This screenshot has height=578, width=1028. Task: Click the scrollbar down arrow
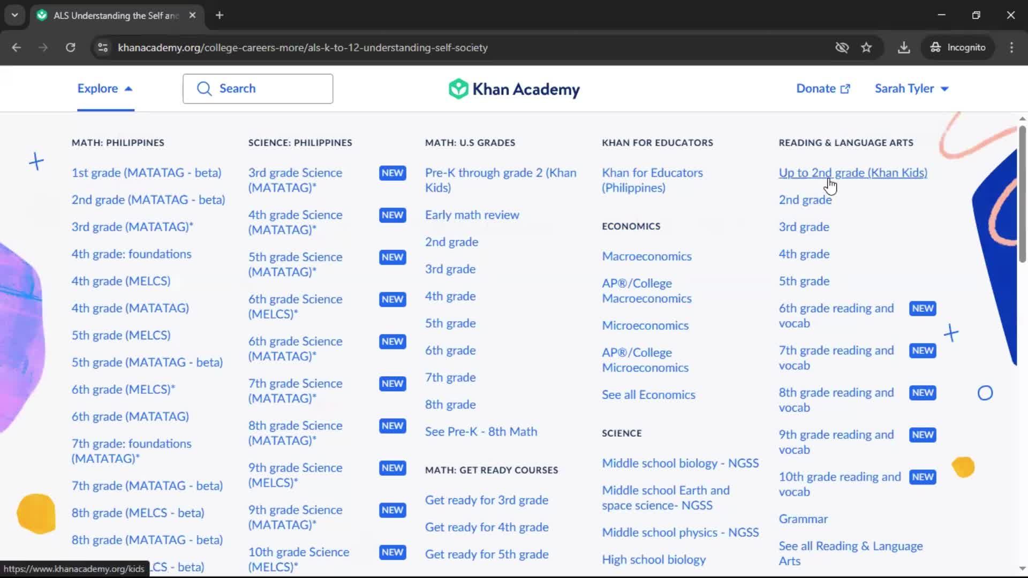pos(1022,568)
